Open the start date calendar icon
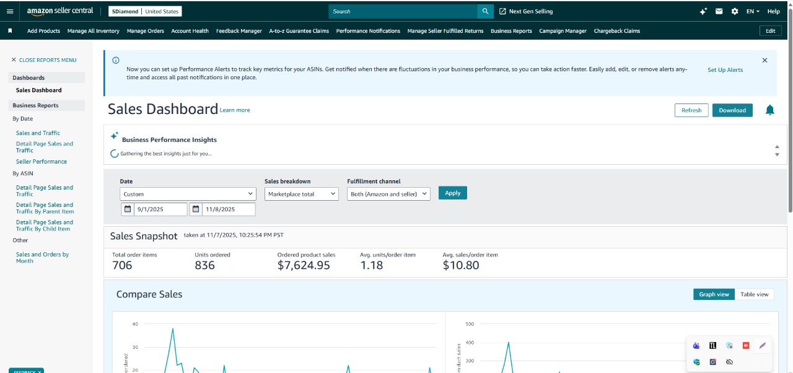This screenshot has width=793, height=373. click(128, 209)
